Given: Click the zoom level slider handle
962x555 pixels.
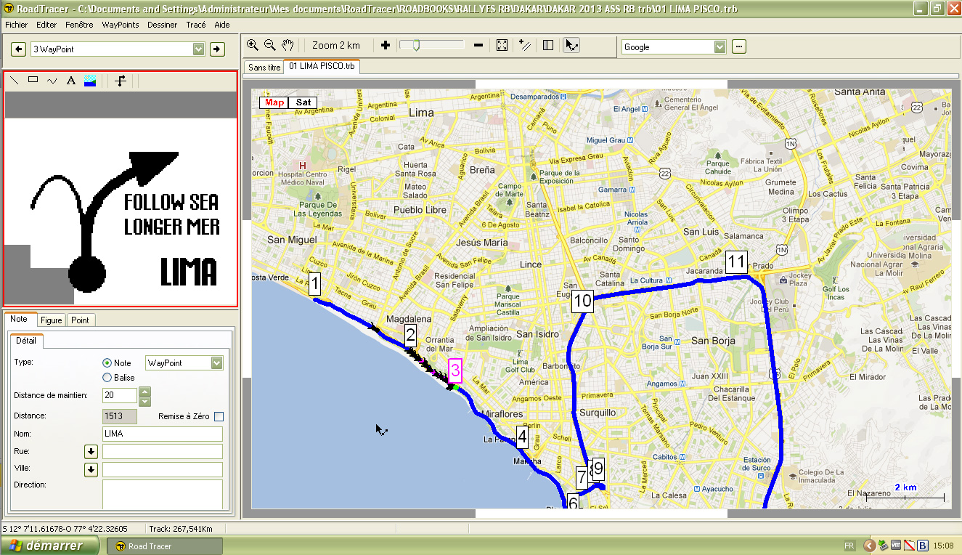Looking at the screenshot, I should (x=415, y=45).
